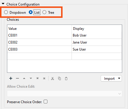The height and width of the screenshot is (109, 128).
Task: Move choice up one row
Action: (24, 78)
